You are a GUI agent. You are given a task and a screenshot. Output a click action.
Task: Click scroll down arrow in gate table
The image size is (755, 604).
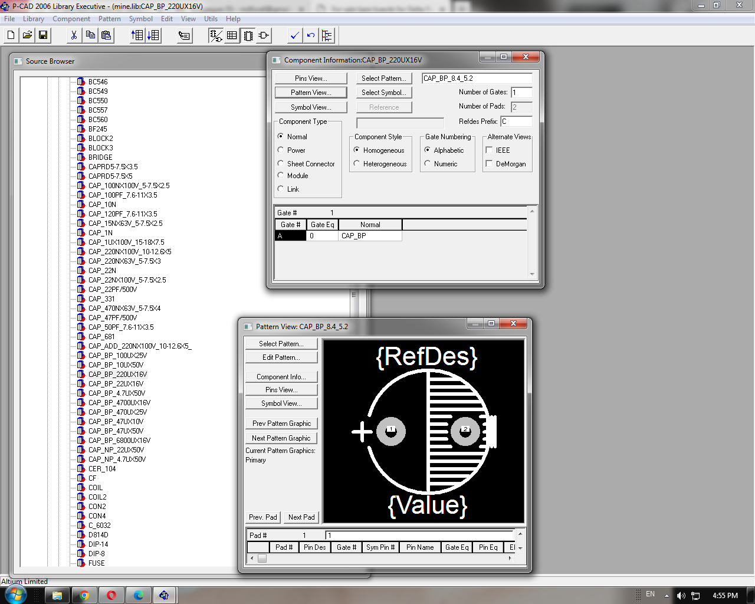pos(532,274)
